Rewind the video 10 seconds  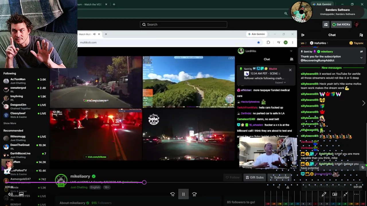tap(172, 194)
